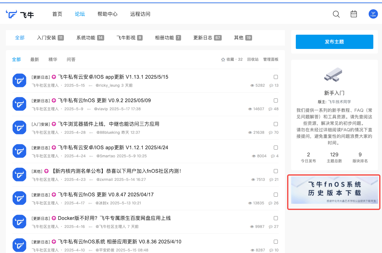The height and width of the screenshot is (253, 382).
Task: Select the 论坛 nav item
Action: pos(80,14)
